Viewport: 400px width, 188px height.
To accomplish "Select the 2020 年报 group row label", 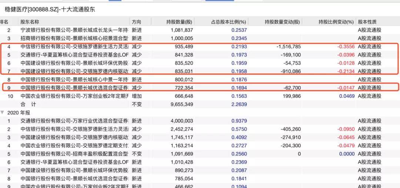I will pyautogui.click(x=18, y=112).
